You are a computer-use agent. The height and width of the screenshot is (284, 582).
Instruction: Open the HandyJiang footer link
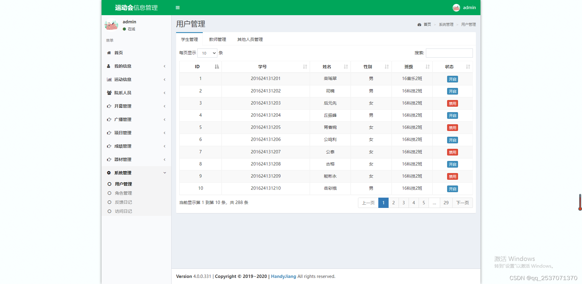283,276
